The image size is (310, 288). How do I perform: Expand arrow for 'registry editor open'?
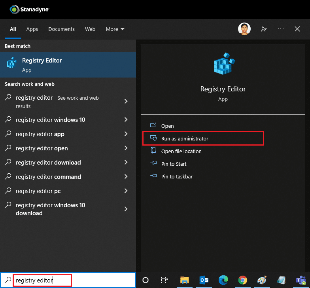[x=126, y=148]
